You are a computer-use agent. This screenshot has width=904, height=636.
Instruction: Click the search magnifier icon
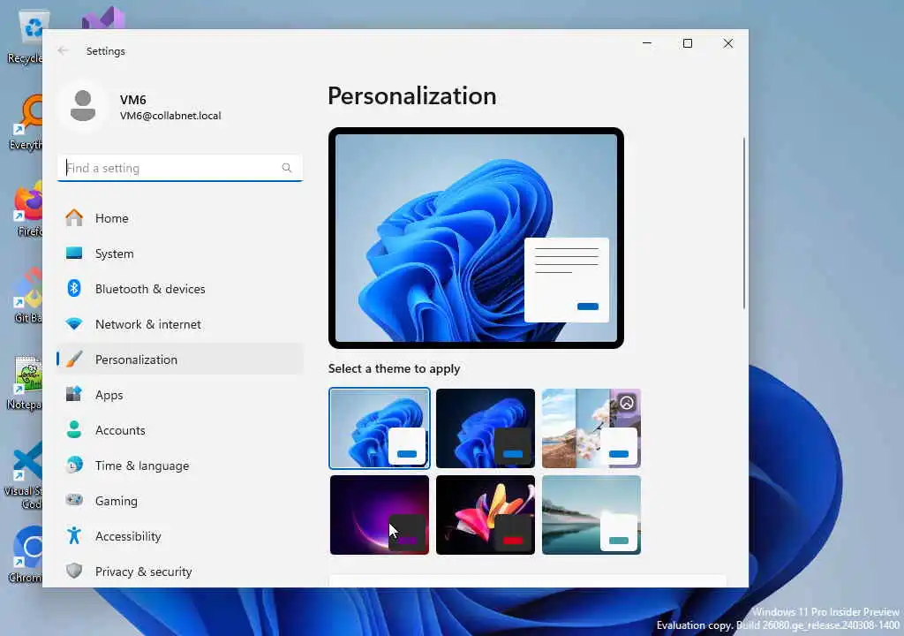coord(287,168)
